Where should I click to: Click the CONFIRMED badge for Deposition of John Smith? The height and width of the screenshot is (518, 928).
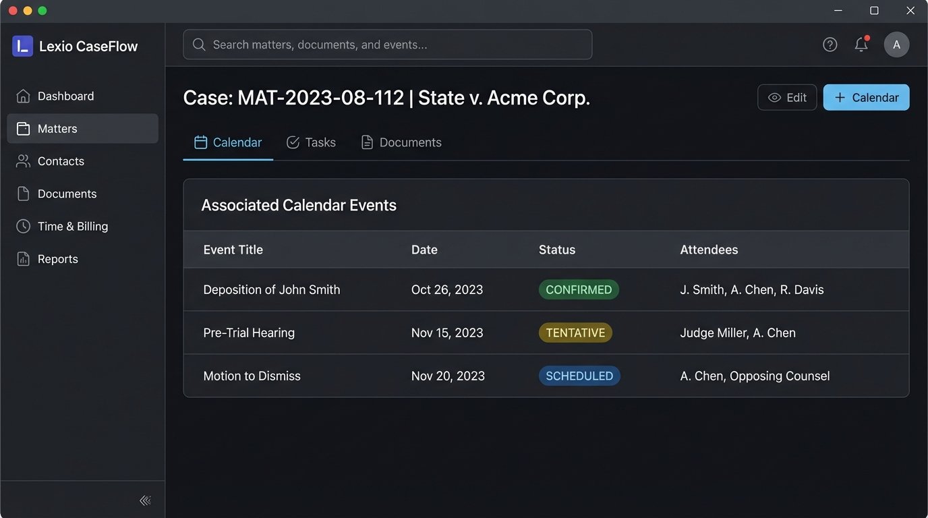[x=579, y=289]
